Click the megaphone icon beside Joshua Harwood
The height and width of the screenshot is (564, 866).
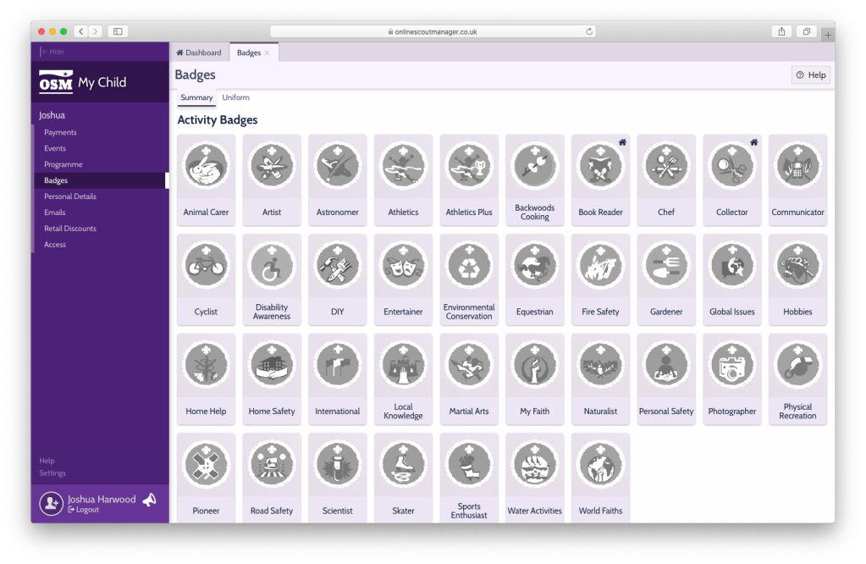(149, 500)
